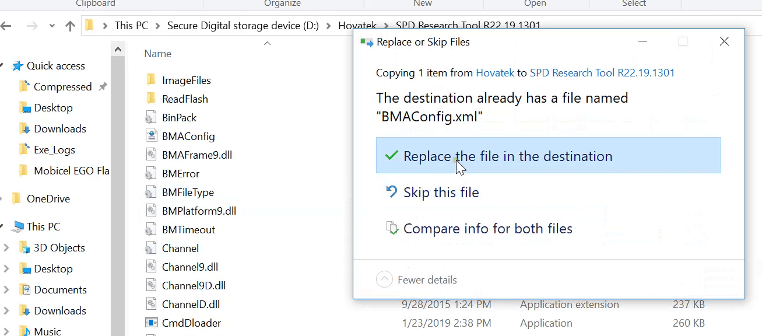The width and height of the screenshot is (762, 336).
Task: Collapse the Fewer details section
Action: point(384,279)
